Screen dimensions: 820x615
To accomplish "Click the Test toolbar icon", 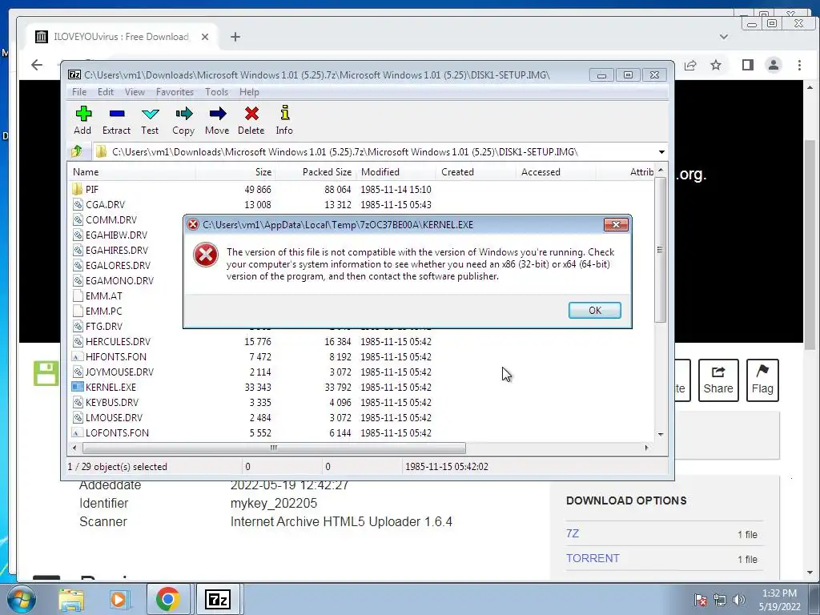I will tap(150, 114).
